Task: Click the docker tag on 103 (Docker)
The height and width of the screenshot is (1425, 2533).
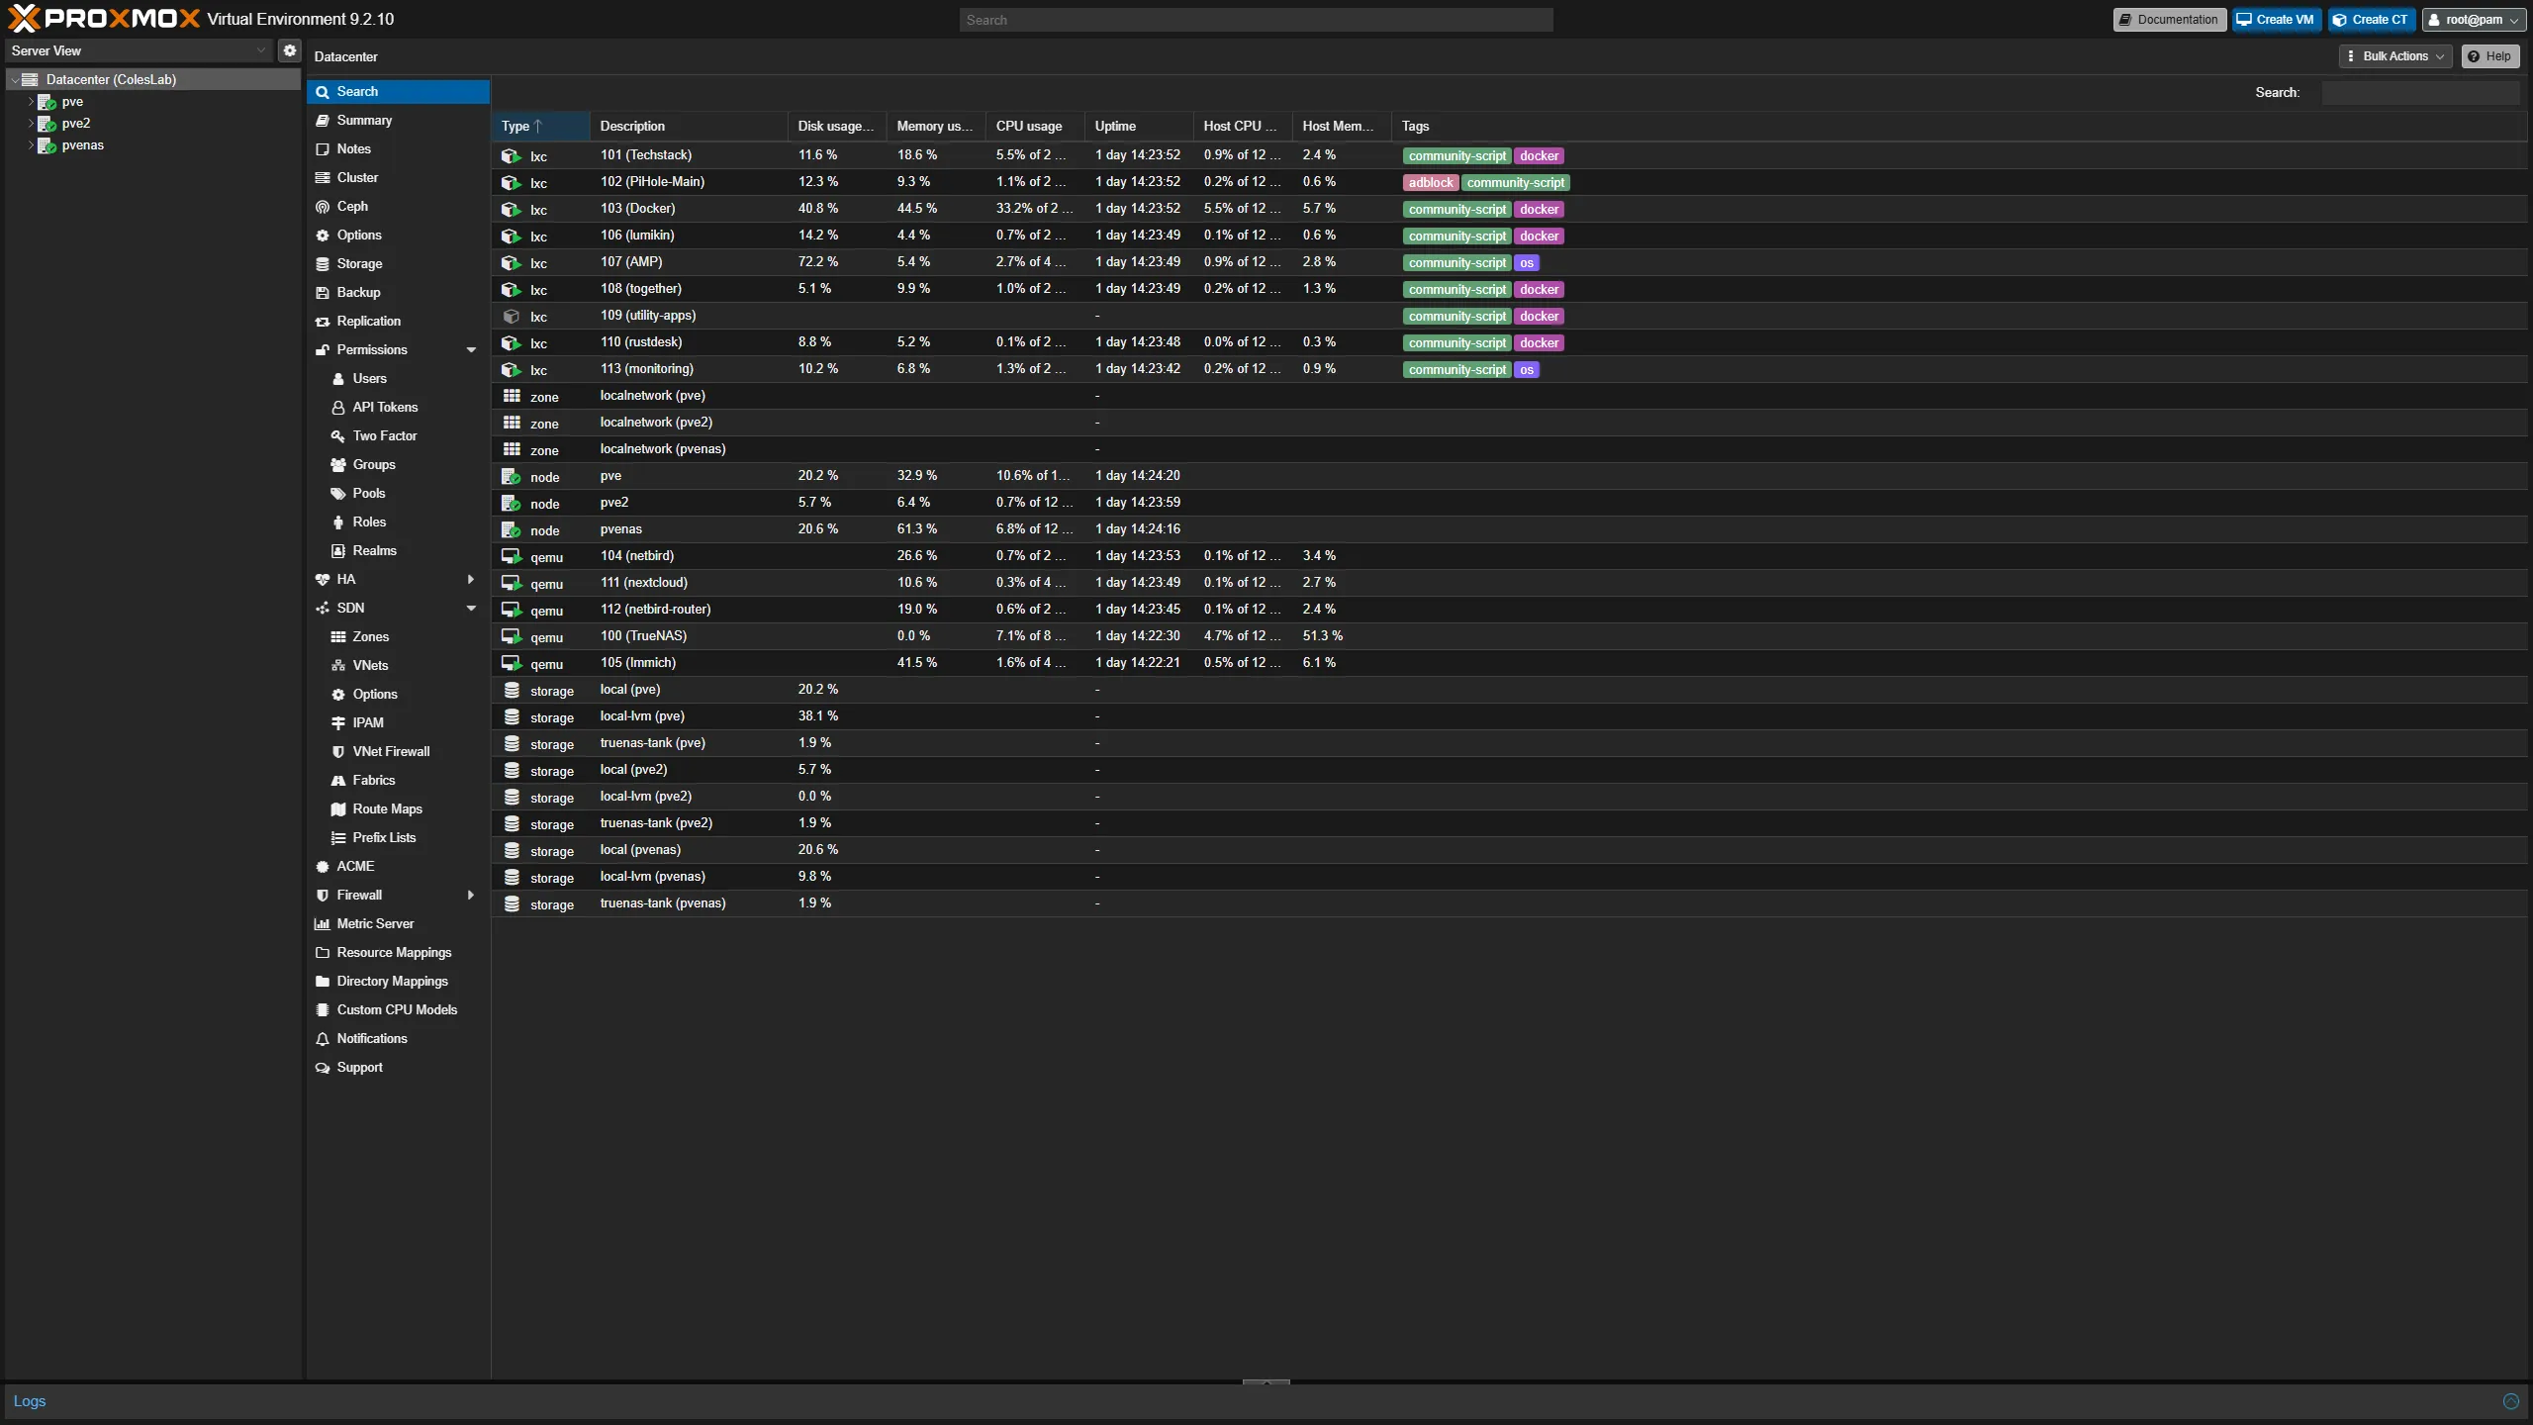Action: pyautogui.click(x=1539, y=210)
